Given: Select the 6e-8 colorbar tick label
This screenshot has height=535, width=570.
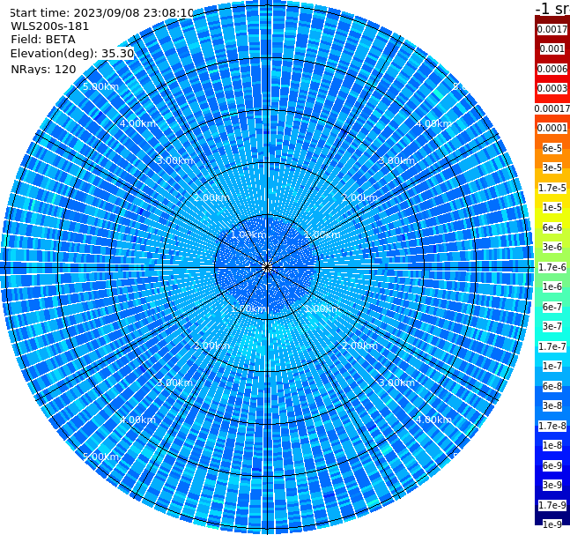Looking at the screenshot, I should click(x=552, y=386).
